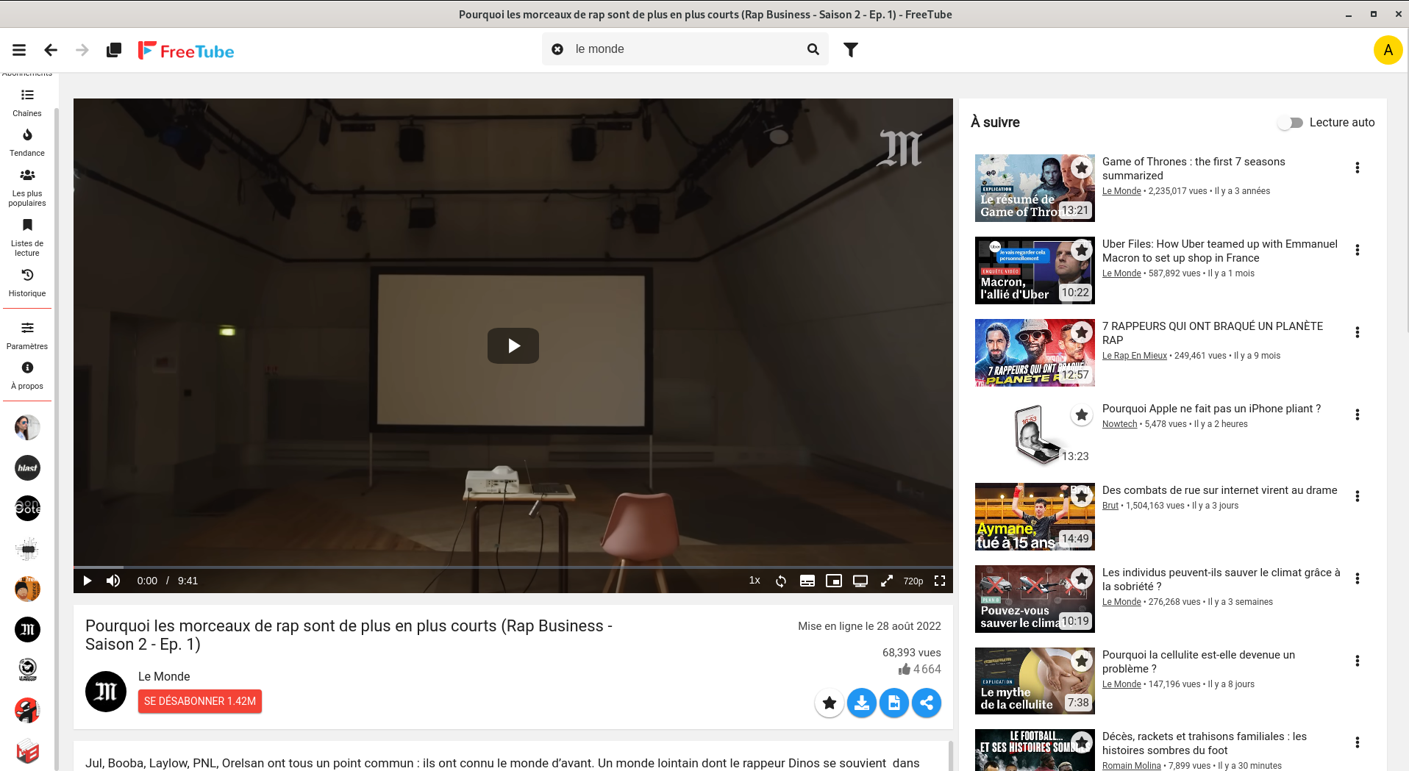Open options for combats de rue video
1409x771 pixels.
pos(1358,496)
